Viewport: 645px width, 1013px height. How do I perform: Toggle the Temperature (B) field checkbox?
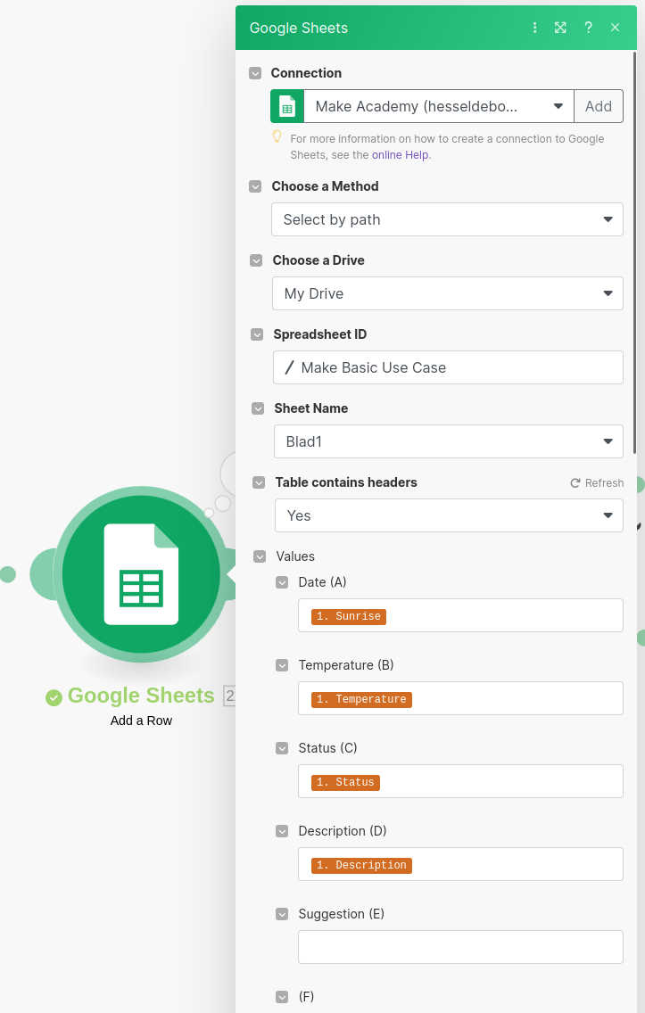[282, 665]
